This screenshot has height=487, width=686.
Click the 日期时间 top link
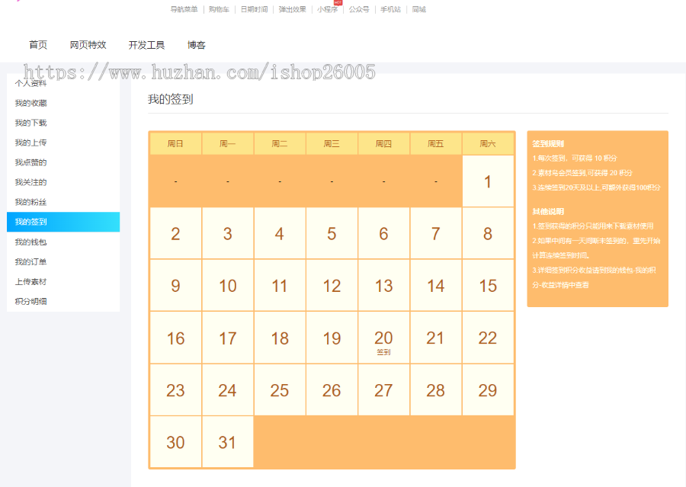tap(254, 9)
